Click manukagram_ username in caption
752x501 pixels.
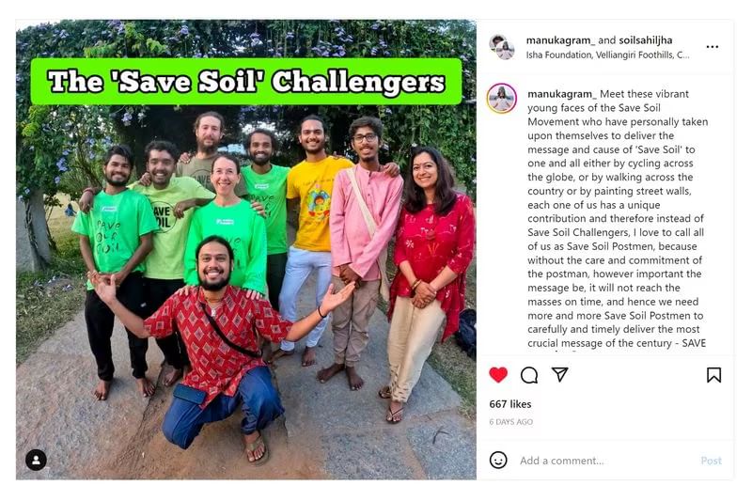click(x=561, y=94)
